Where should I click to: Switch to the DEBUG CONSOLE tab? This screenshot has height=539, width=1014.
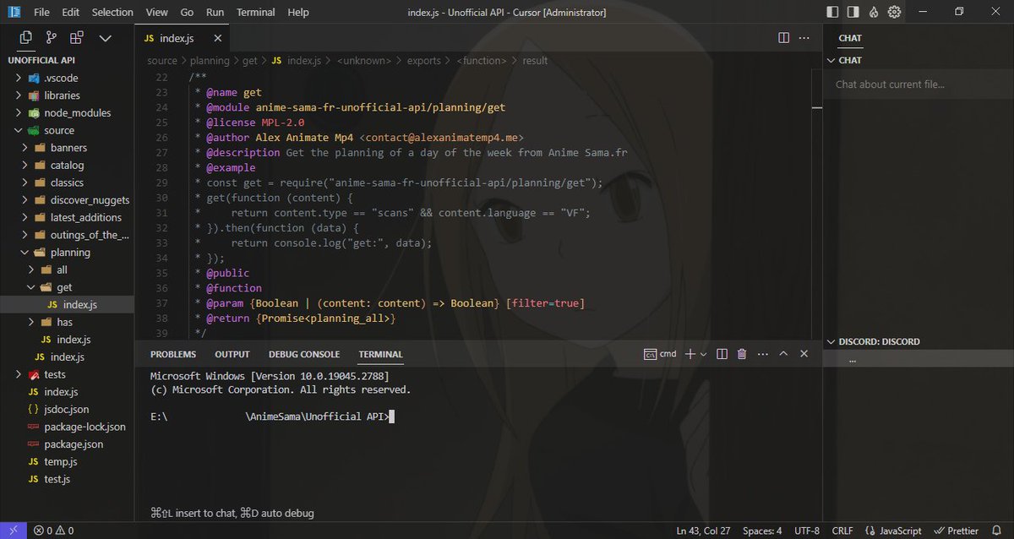[x=304, y=354]
